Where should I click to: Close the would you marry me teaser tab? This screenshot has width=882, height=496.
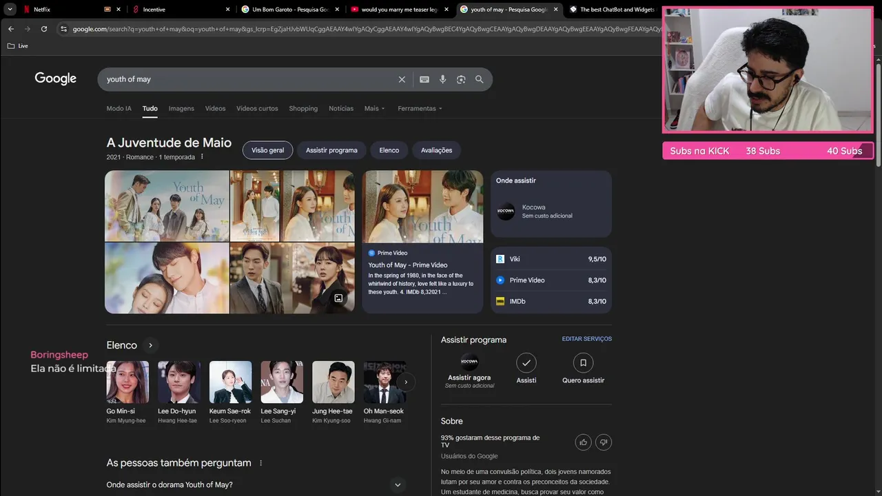pyautogui.click(x=447, y=10)
